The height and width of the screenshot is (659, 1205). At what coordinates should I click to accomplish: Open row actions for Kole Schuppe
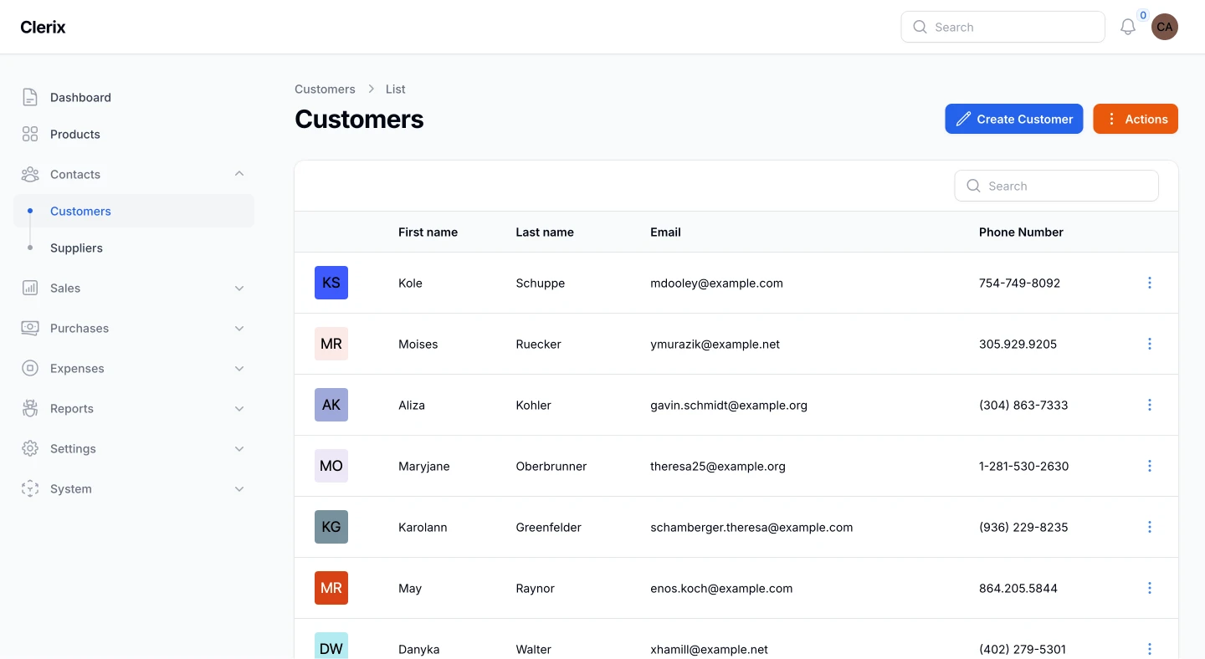tap(1149, 283)
